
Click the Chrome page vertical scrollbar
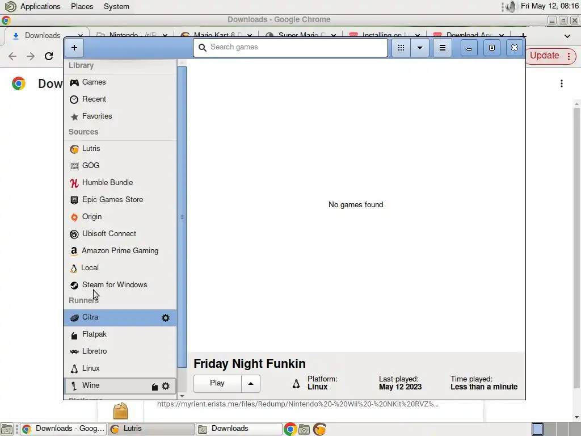[x=576, y=248]
